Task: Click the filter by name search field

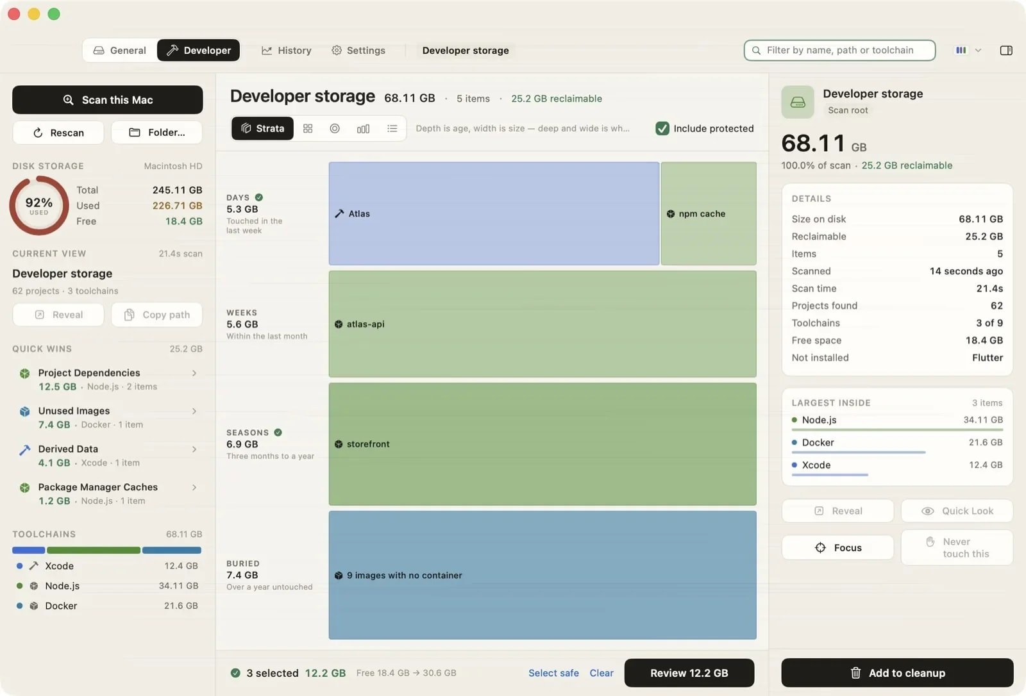Action: pyautogui.click(x=839, y=50)
